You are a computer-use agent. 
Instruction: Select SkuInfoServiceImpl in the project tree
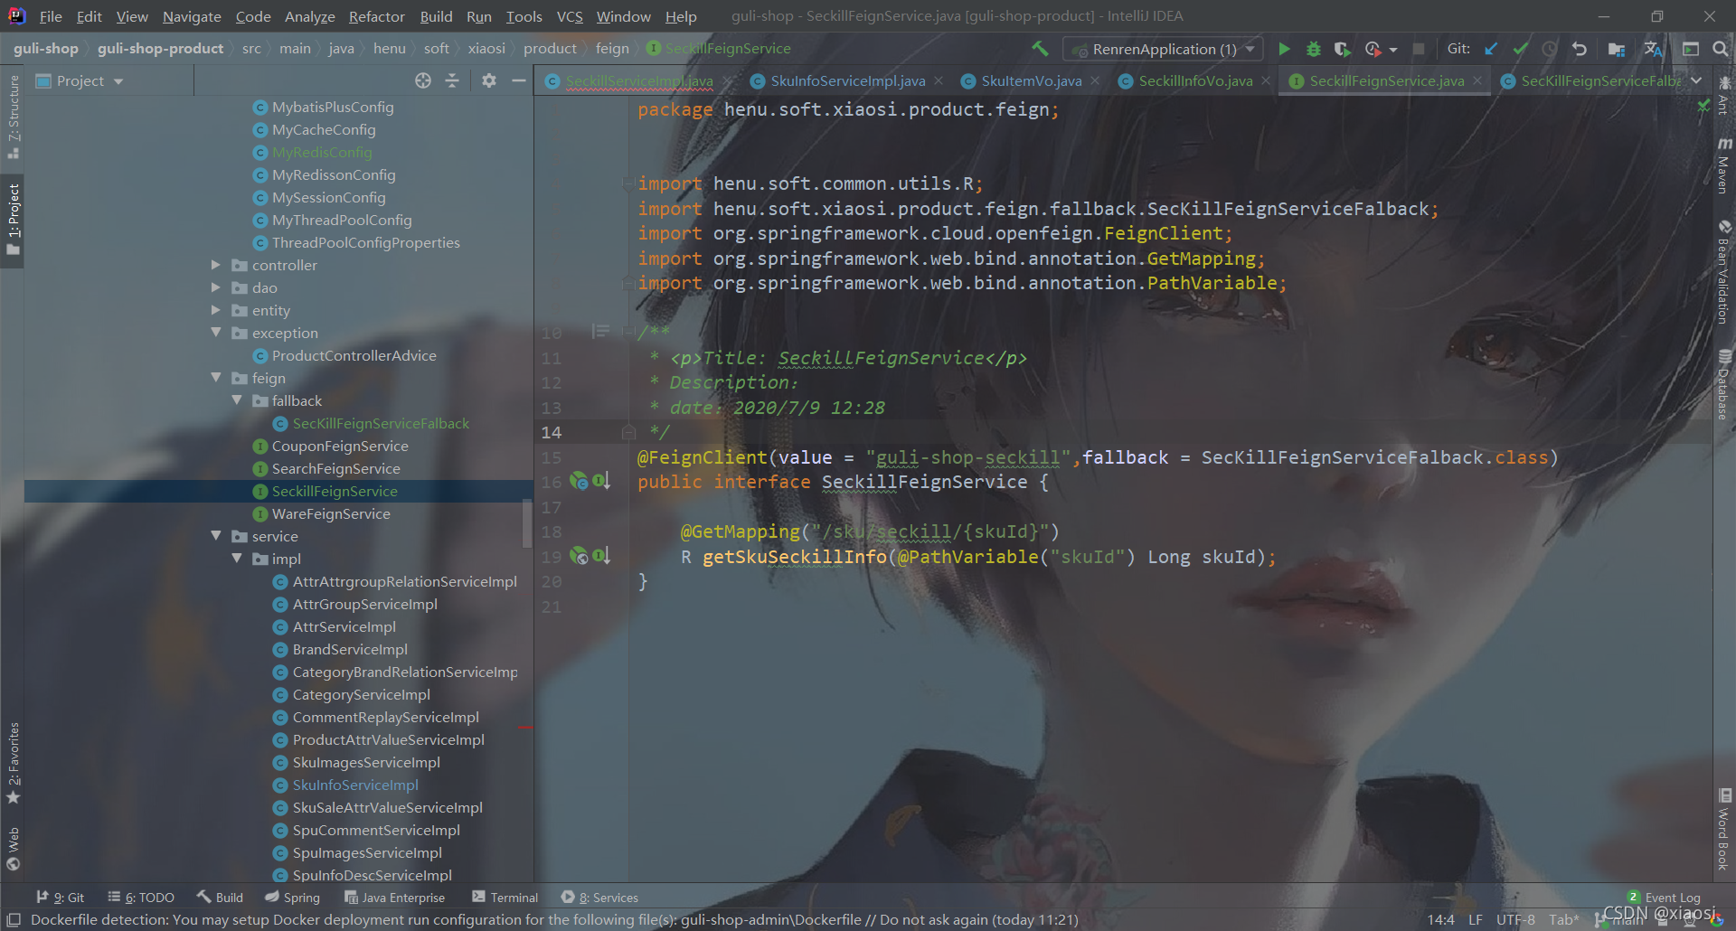(x=355, y=785)
